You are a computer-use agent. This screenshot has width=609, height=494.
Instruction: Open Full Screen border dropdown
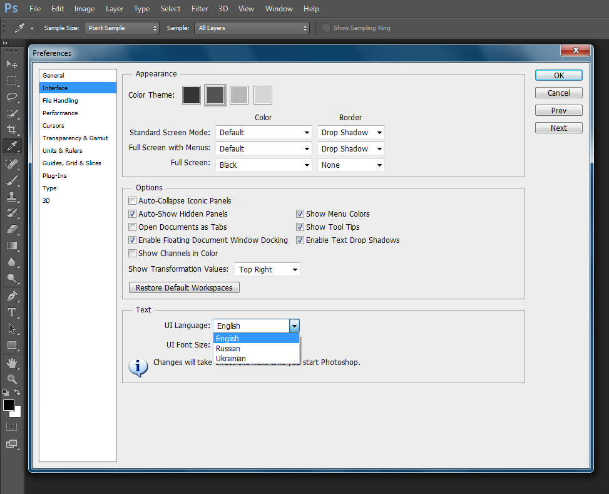[x=351, y=165]
